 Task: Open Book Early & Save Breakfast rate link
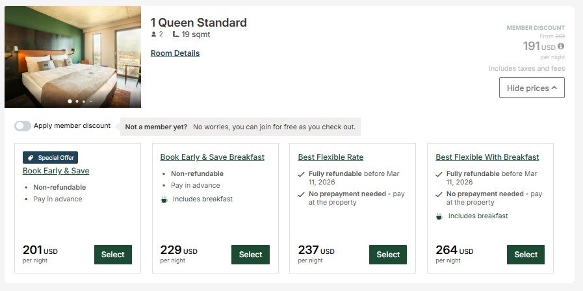212,157
